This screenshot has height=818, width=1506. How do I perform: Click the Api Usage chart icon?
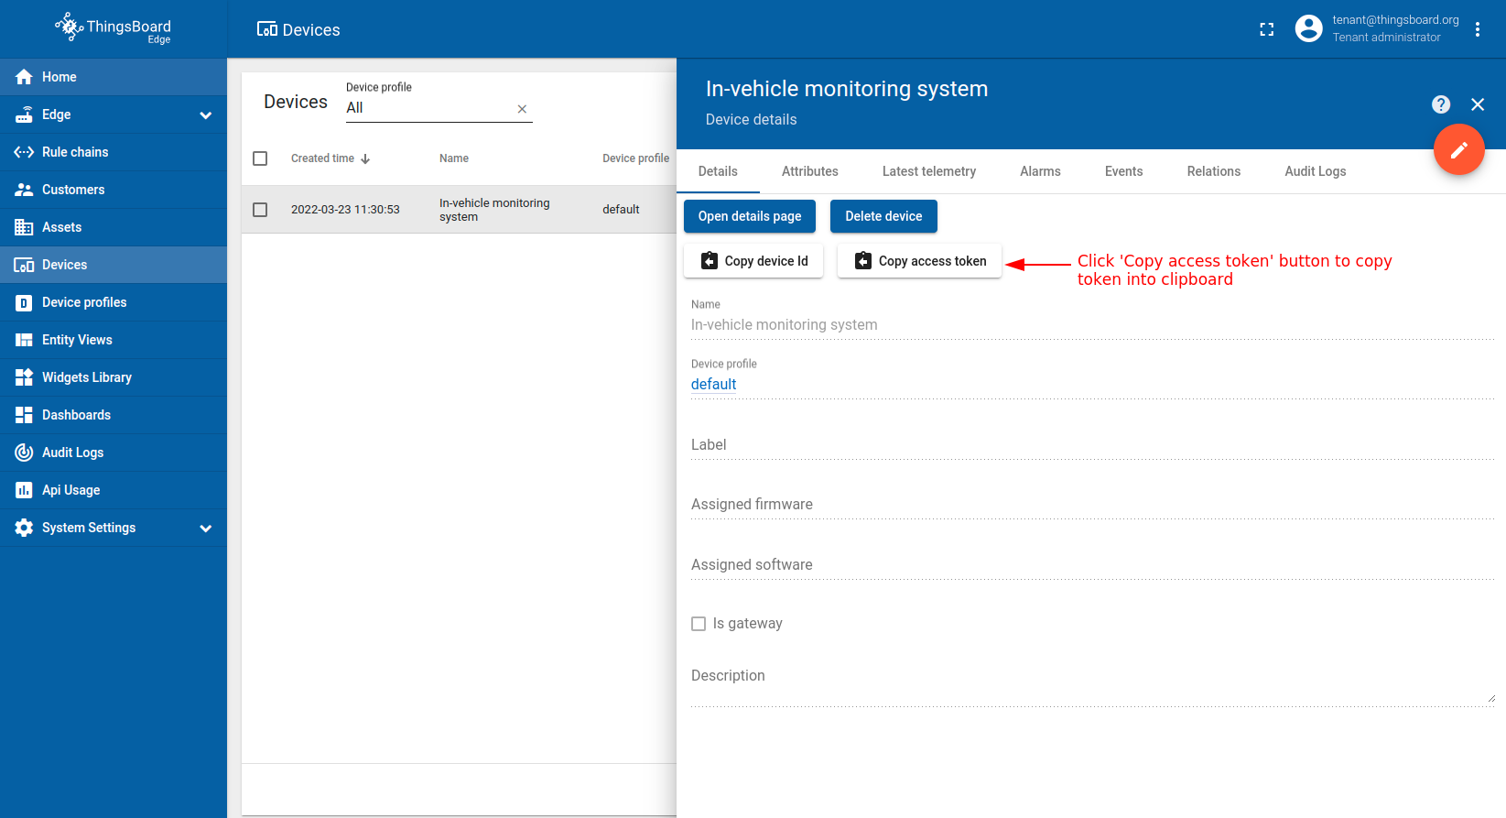(24, 490)
